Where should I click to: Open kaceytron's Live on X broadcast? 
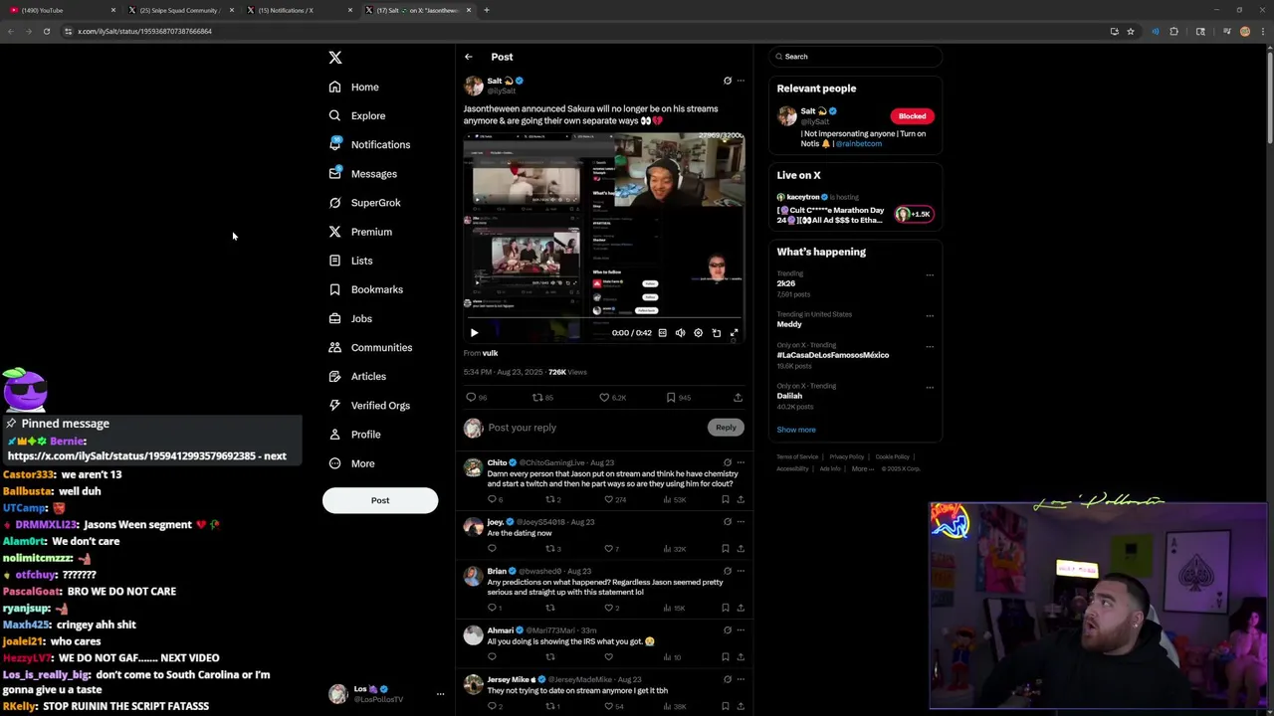pos(855,209)
